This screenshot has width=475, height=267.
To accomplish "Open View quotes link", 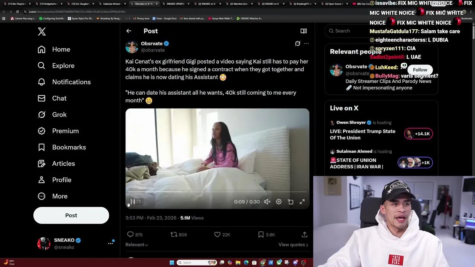I will pyautogui.click(x=293, y=245).
